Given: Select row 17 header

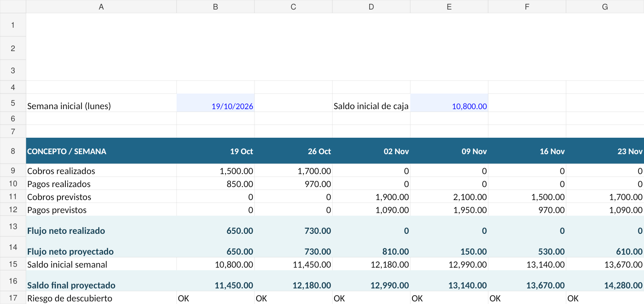Looking at the screenshot, I should coord(13,298).
